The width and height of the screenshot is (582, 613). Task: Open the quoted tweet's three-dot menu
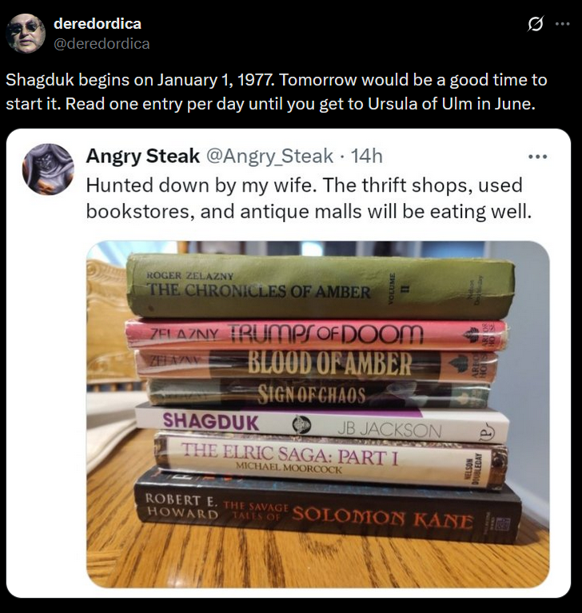click(x=538, y=157)
